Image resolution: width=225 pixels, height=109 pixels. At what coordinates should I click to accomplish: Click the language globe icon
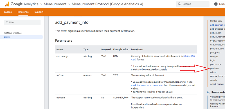216,4
